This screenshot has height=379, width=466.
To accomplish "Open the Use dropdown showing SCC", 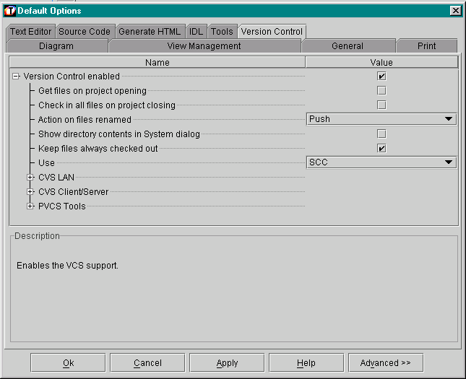I will tap(448, 162).
